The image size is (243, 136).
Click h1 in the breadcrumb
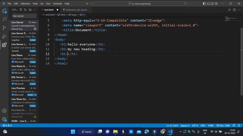click(x=84, y=15)
